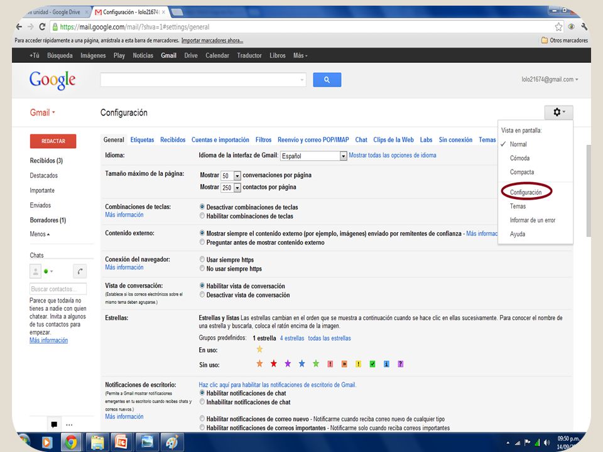
Task: Open file explorer in the taskbar
Action: pyautogui.click(x=97, y=443)
